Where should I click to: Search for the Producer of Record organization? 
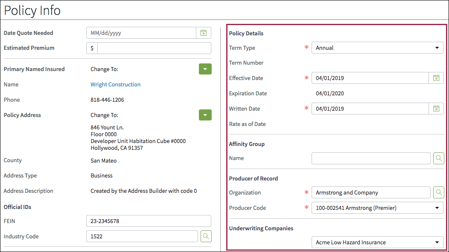439,192
